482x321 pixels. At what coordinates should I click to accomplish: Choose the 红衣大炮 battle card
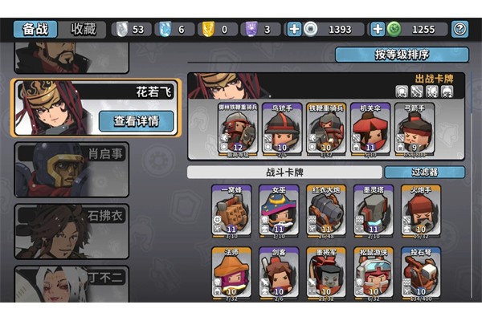click(326, 211)
